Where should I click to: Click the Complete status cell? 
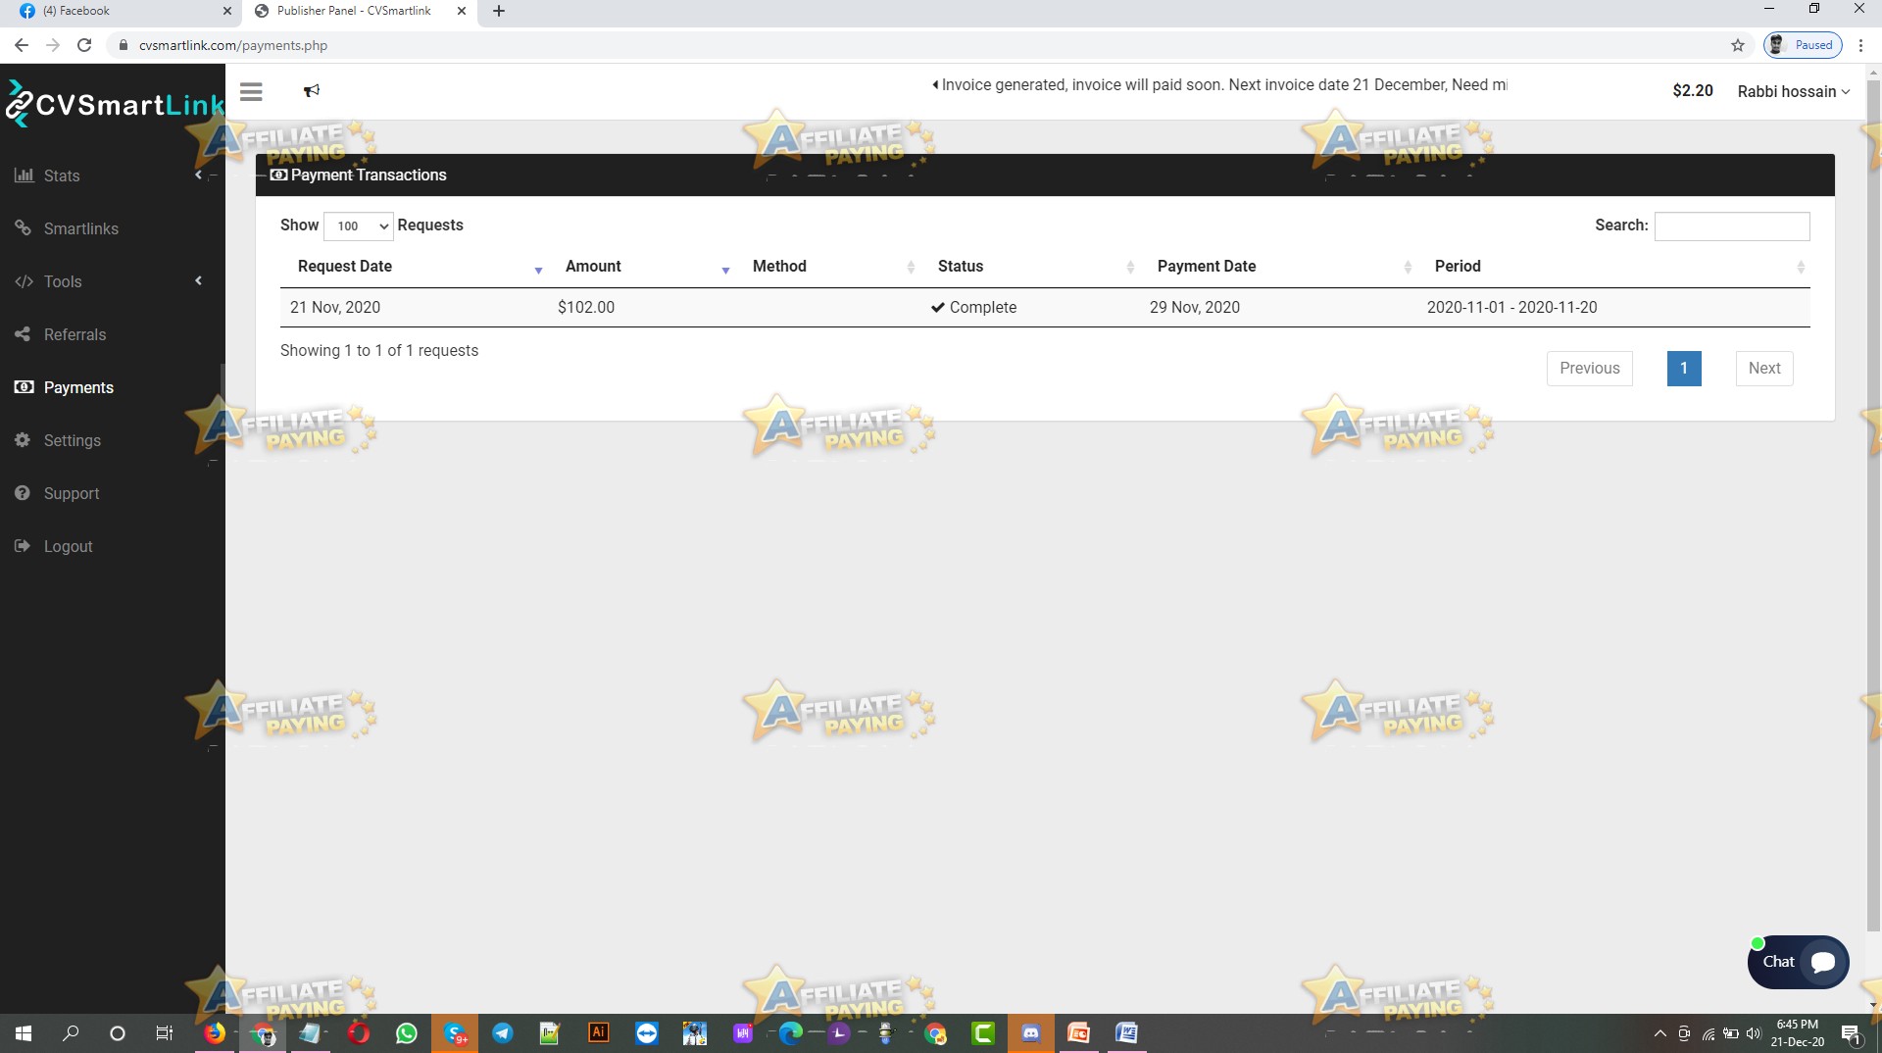[974, 307]
